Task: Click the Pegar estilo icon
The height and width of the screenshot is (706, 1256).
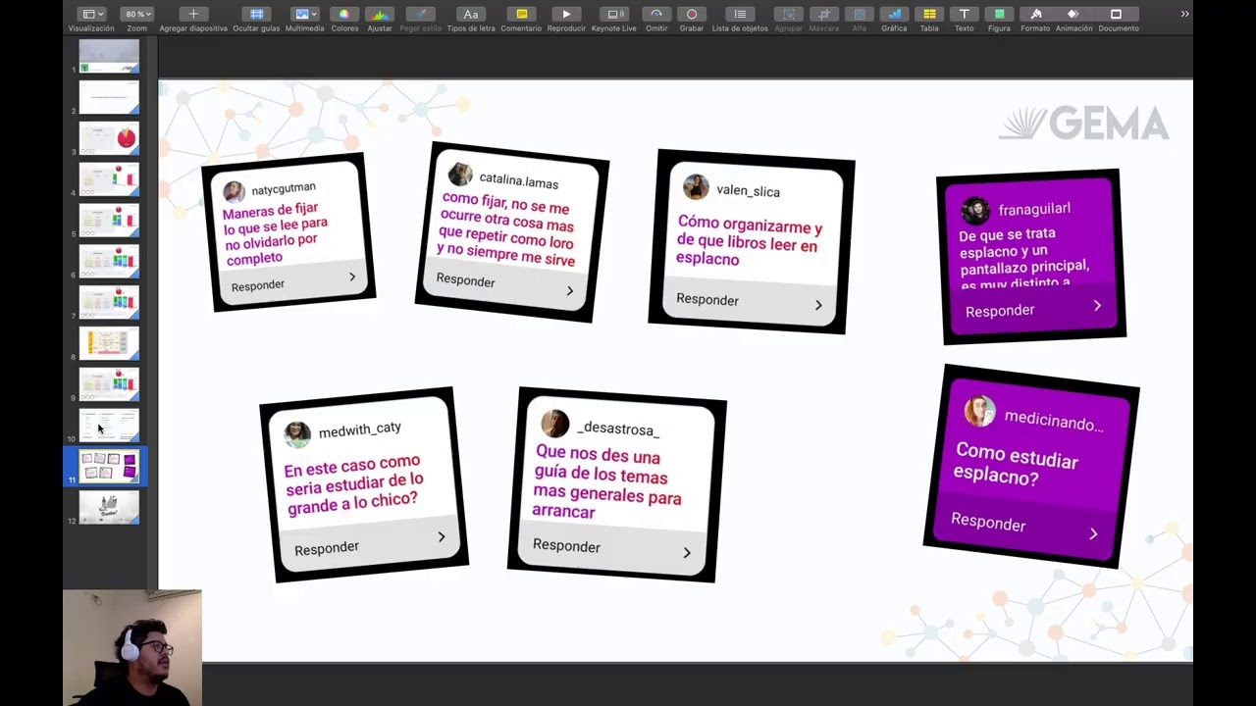Action: [x=421, y=14]
